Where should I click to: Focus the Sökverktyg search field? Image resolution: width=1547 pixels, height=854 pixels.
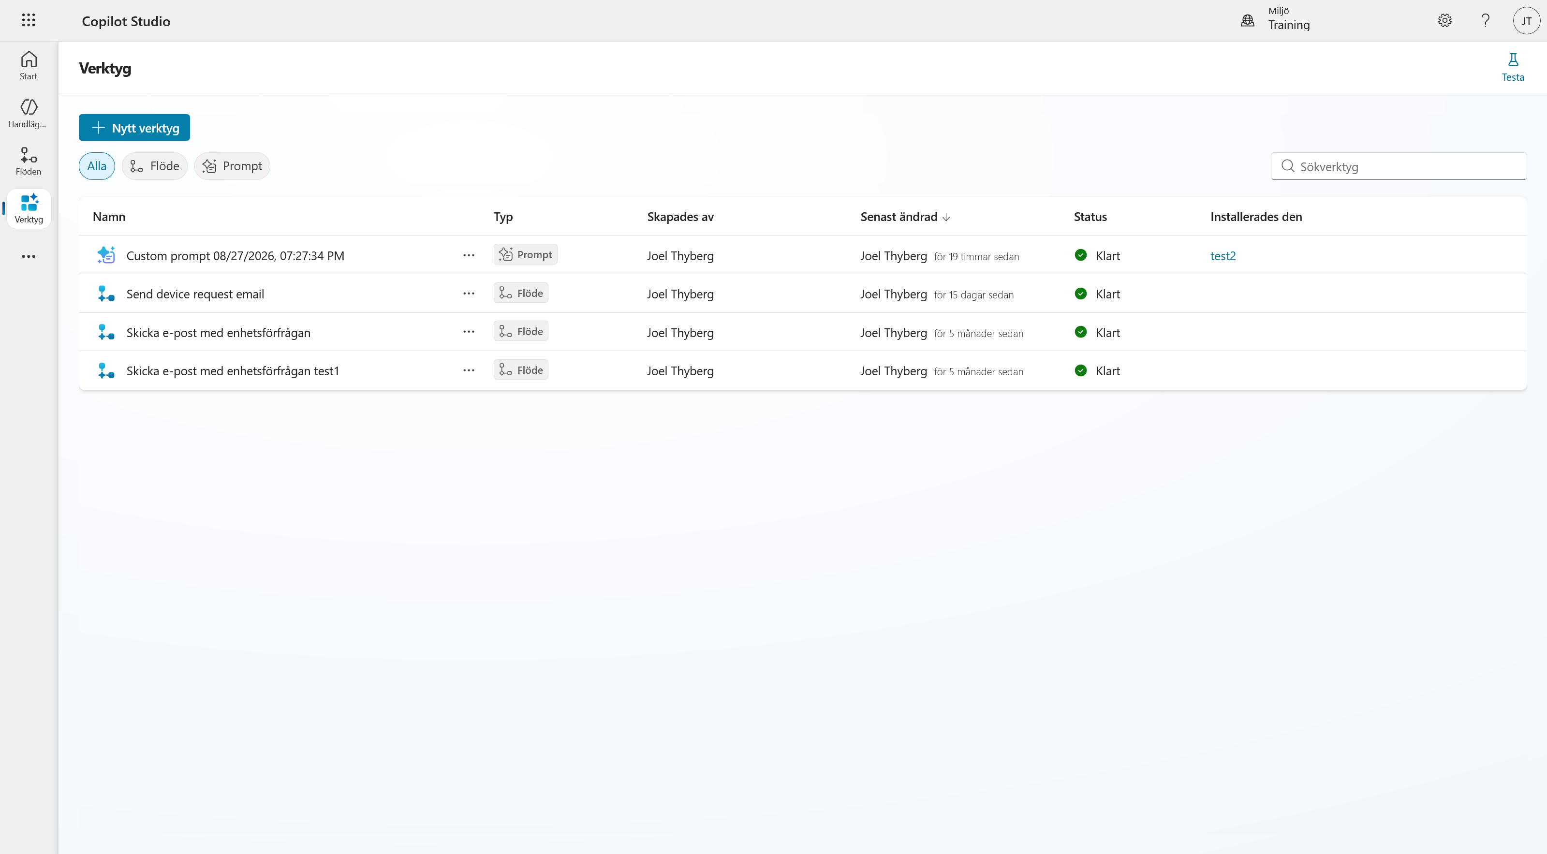click(x=1398, y=166)
